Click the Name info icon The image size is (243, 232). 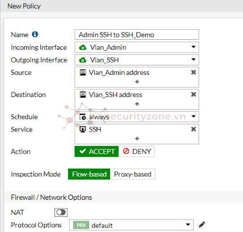(x=35, y=34)
